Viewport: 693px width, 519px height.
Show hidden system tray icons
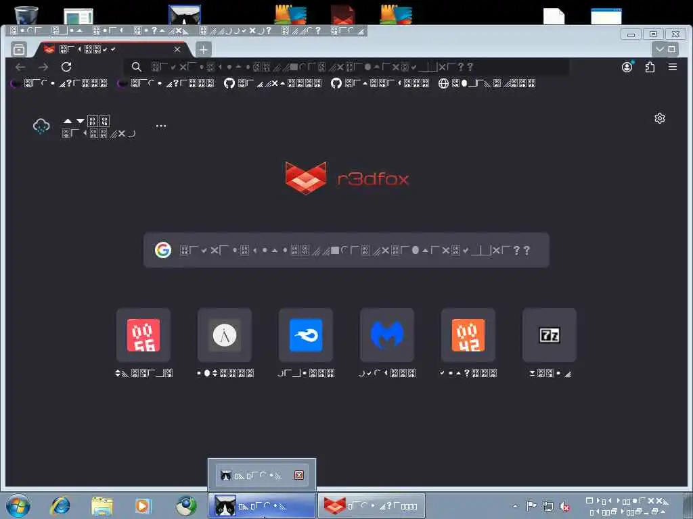pos(515,506)
